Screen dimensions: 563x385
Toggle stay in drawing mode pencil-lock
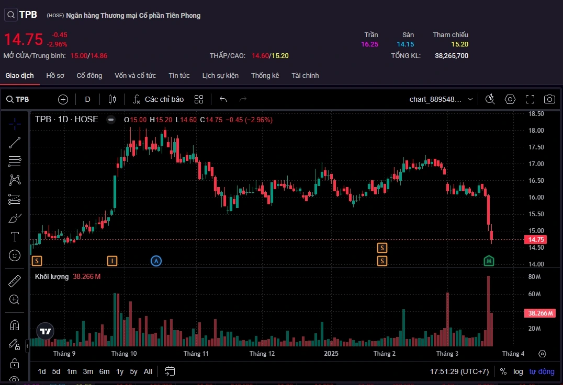(x=15, y=344)
